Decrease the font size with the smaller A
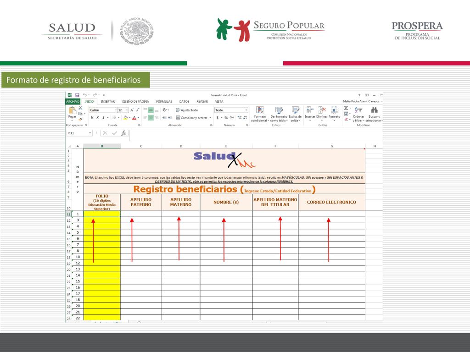 (x=138, y=110)
